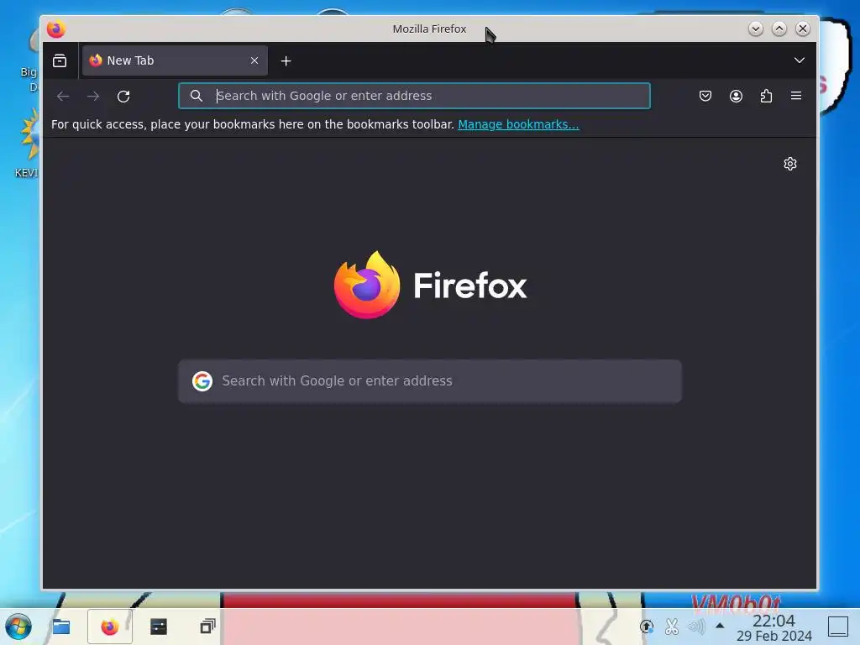Click the show desktop button

[838, 627]
